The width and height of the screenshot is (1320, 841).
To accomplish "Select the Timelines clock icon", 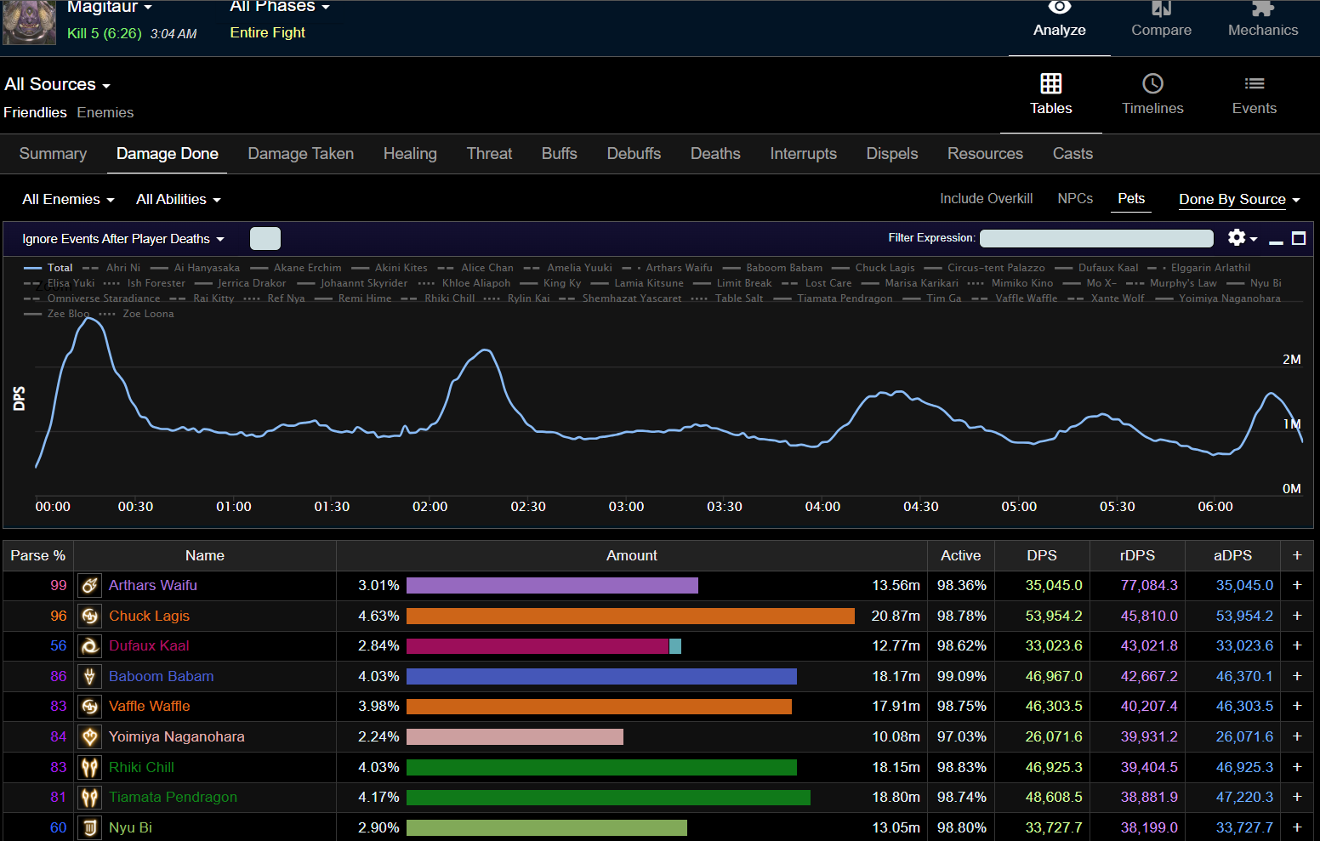I will (x=1152, y=83).
